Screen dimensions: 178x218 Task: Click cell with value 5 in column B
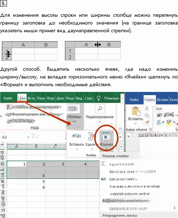pyautogui.click(x=36, y=181)
